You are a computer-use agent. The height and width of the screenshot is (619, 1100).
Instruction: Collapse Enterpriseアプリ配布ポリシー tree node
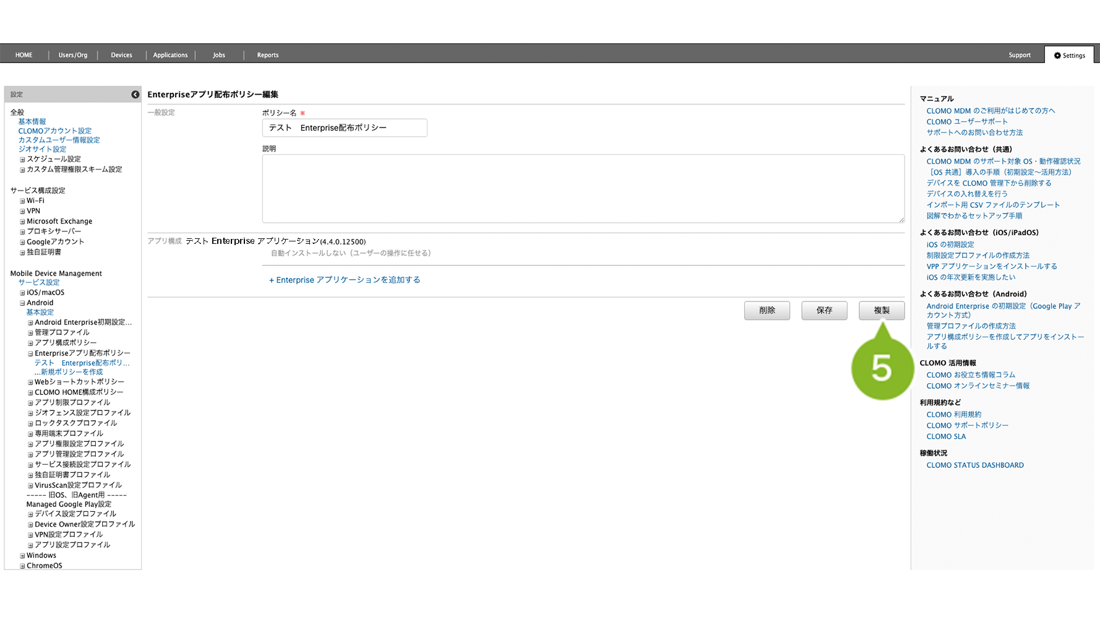[x=30, y=353]
